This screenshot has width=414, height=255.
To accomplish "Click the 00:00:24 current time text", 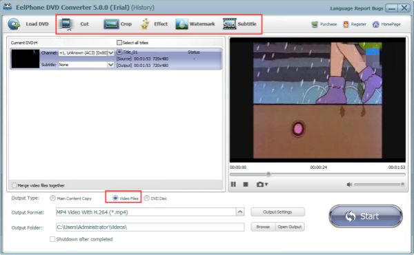I will coord(318,167).
